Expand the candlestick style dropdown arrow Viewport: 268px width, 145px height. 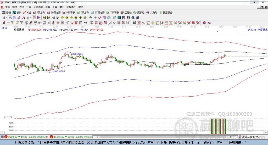(31, 18)
